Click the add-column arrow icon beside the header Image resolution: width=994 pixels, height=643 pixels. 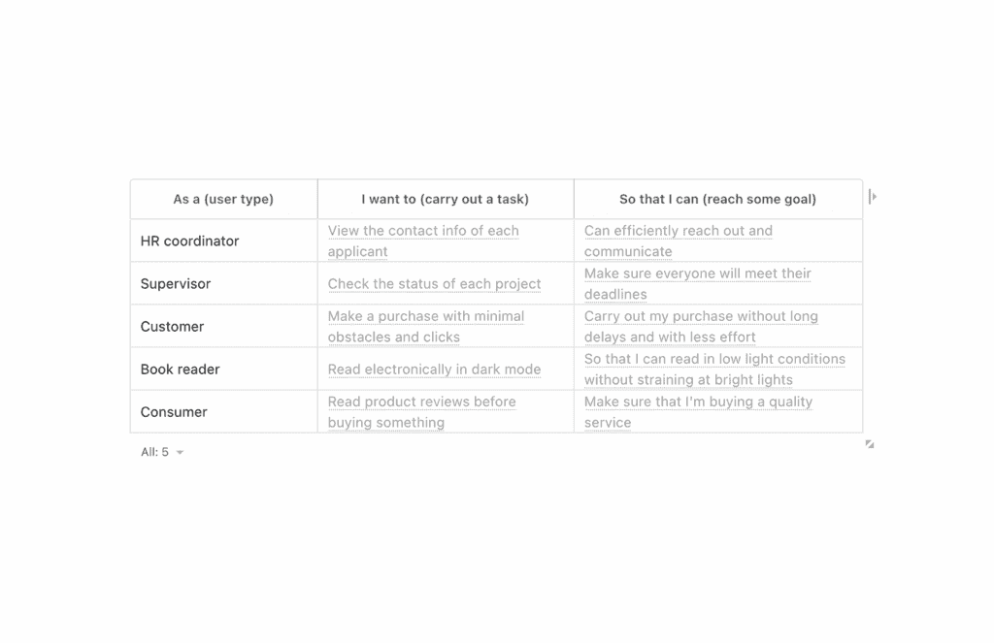[x=873, y=197]
